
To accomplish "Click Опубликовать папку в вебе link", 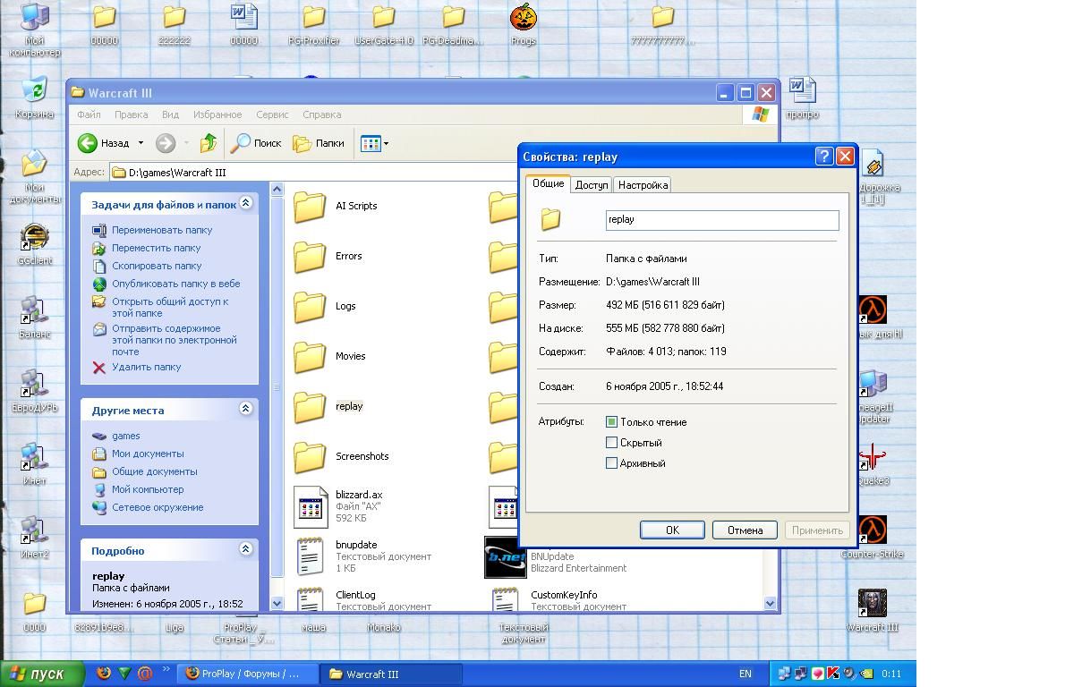I will (x=175, y=284).
